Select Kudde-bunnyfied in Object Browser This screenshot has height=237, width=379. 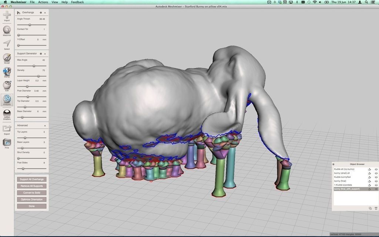click(x=342, y=177)
